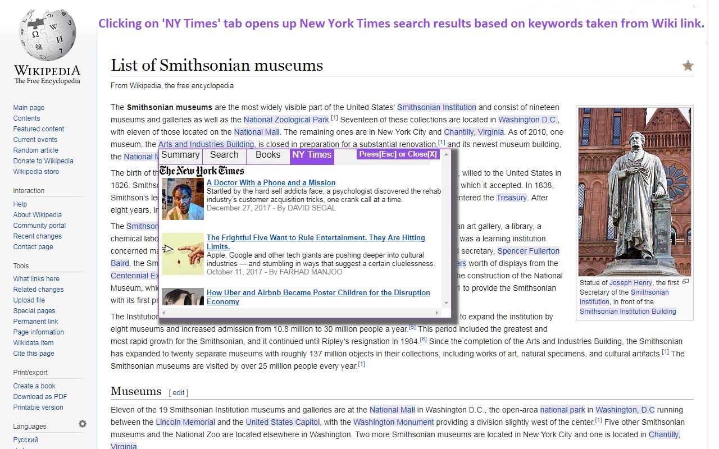Switch to the Books tab in popup
The width and height of the screenshot is (719, 449).
tap(268, 156)
